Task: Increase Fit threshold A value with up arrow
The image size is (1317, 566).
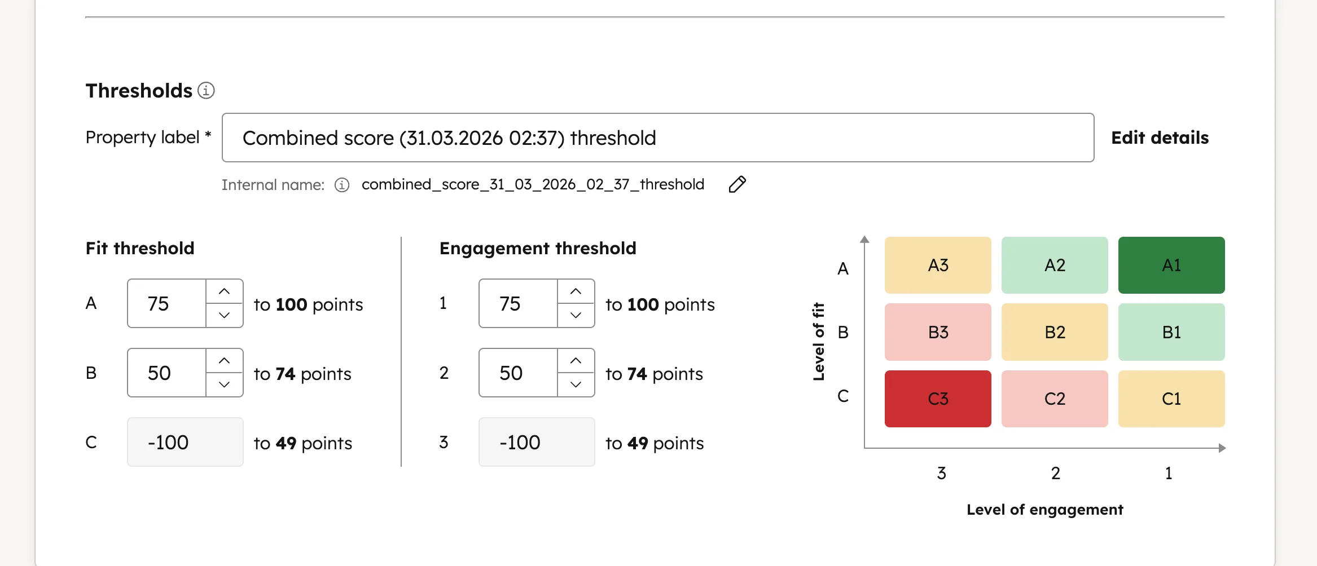Action: pos(223,291)
